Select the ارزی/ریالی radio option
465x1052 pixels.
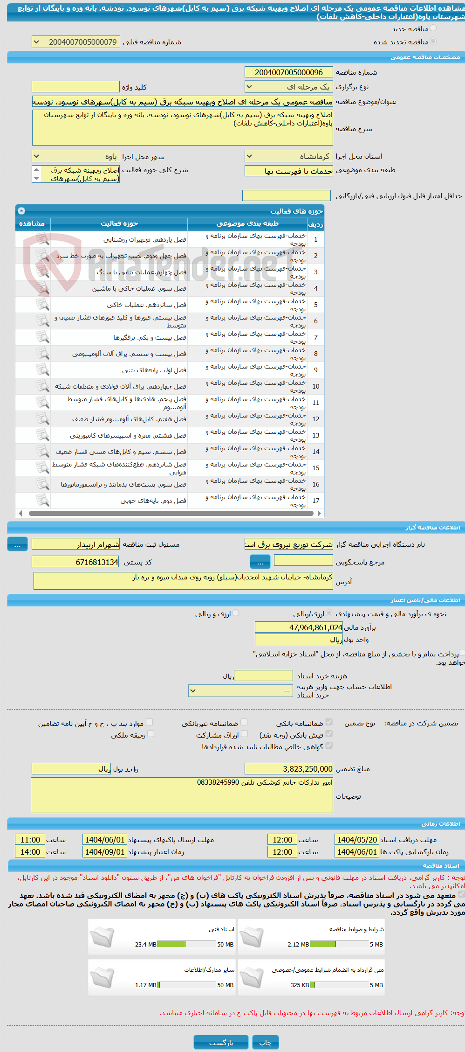click(329, 613)
